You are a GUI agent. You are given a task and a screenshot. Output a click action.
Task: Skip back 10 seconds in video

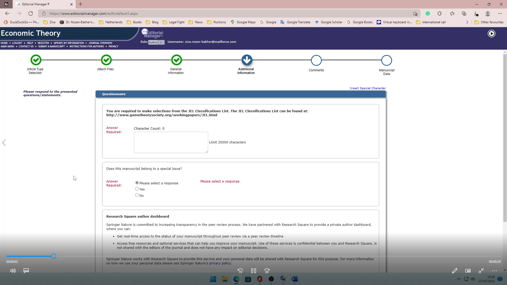click(240, 271)
